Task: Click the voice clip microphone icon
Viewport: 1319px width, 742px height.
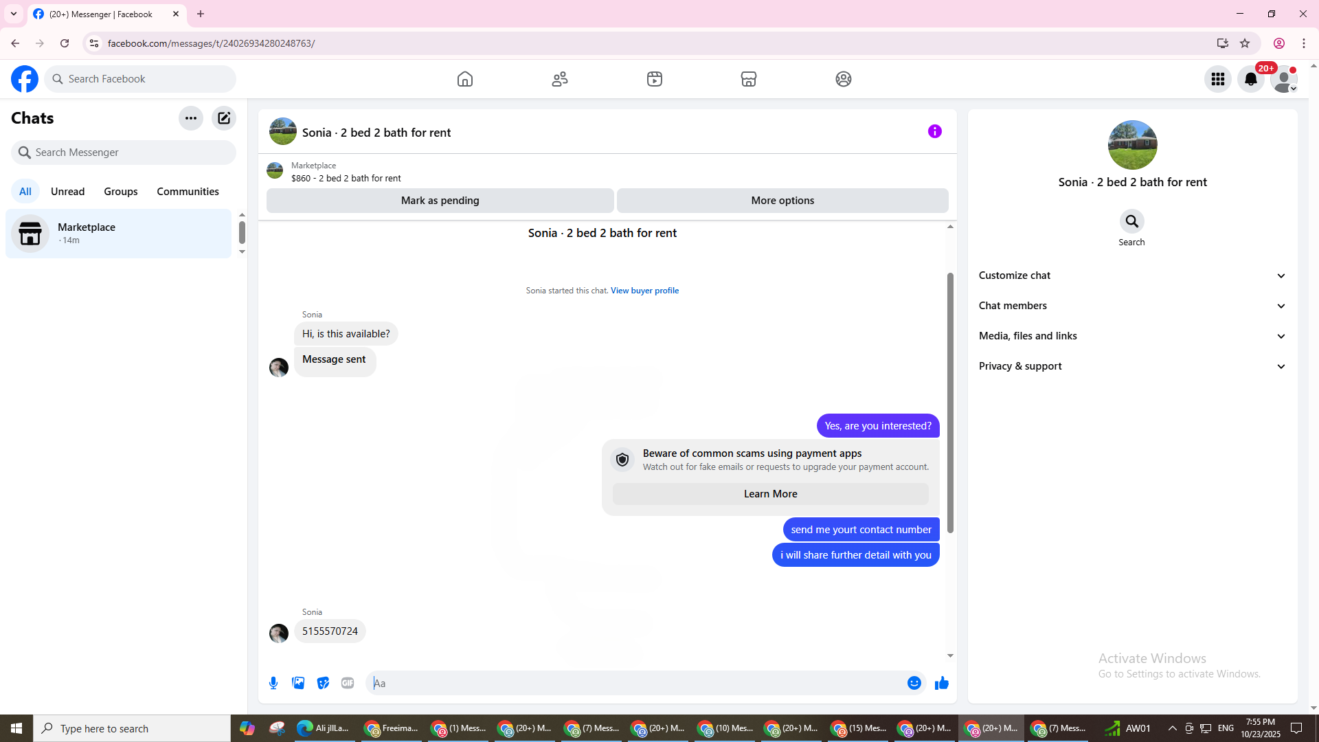Action: (x=273, y=683)
